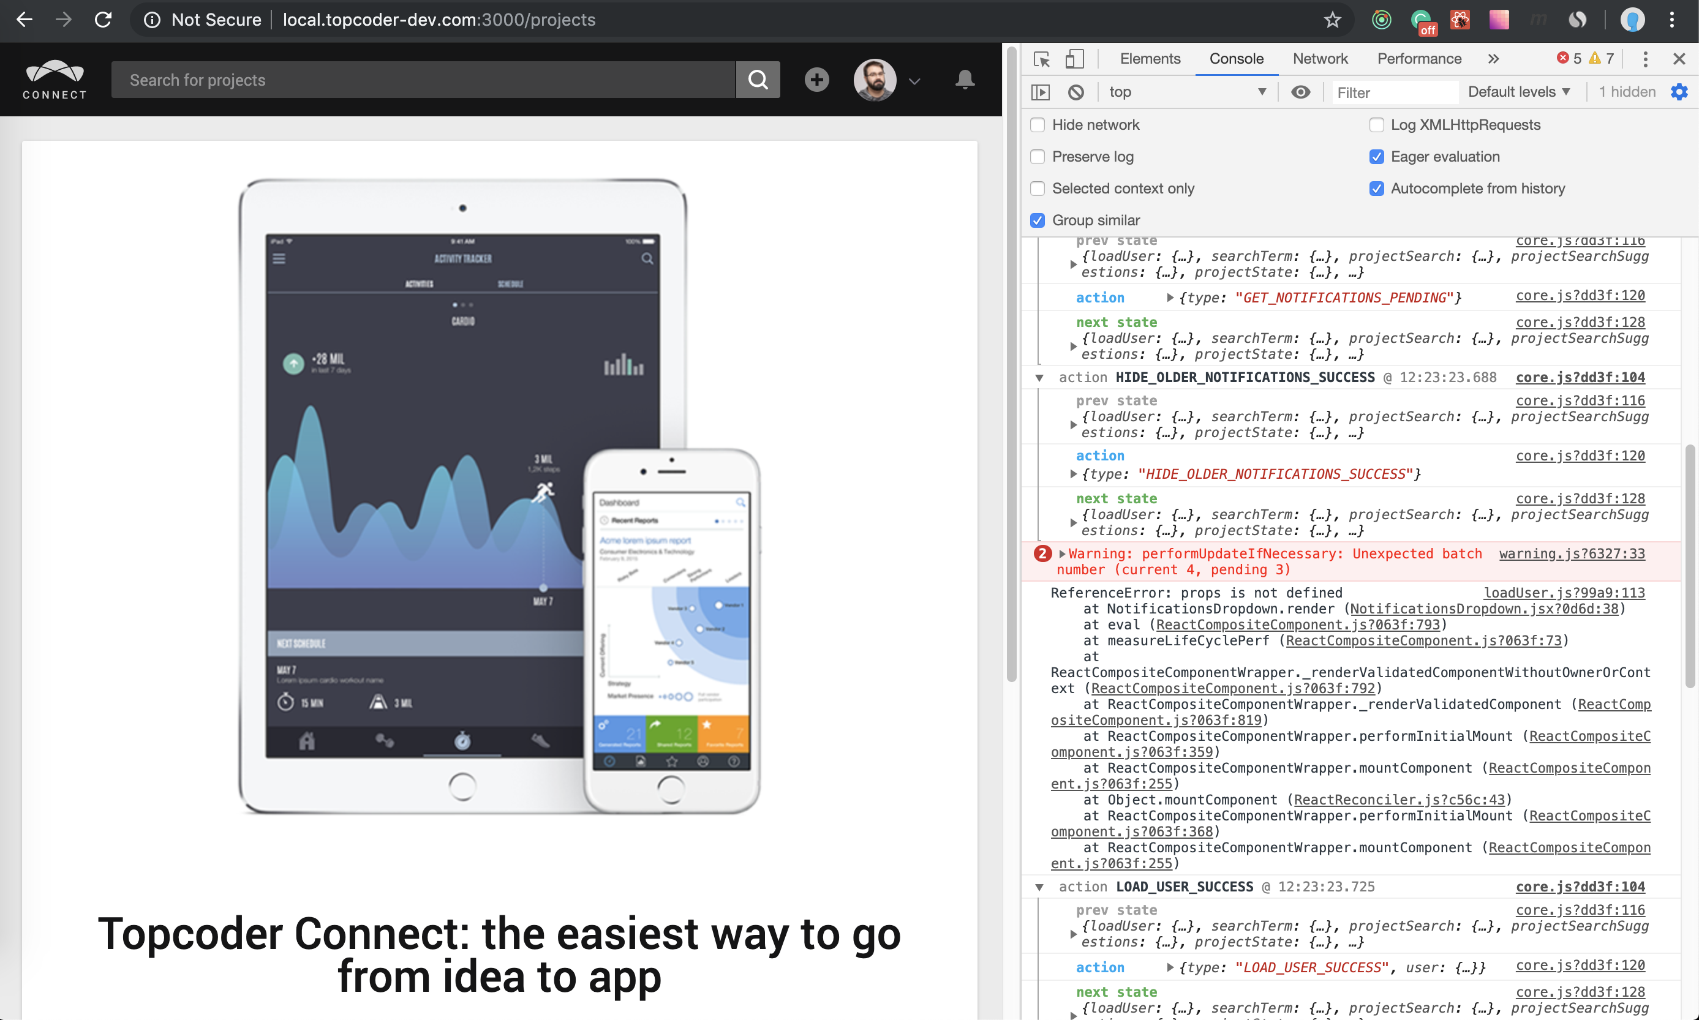Viewport: 1699px width, 1020px height.
Task: Click the notifications bell icon
Action: 965,80
